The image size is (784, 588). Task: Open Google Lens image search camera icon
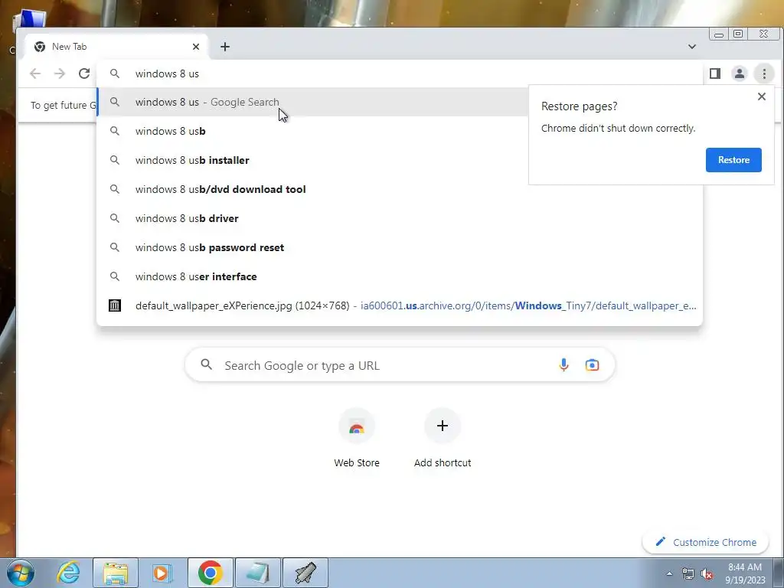[x=592, y=365]
